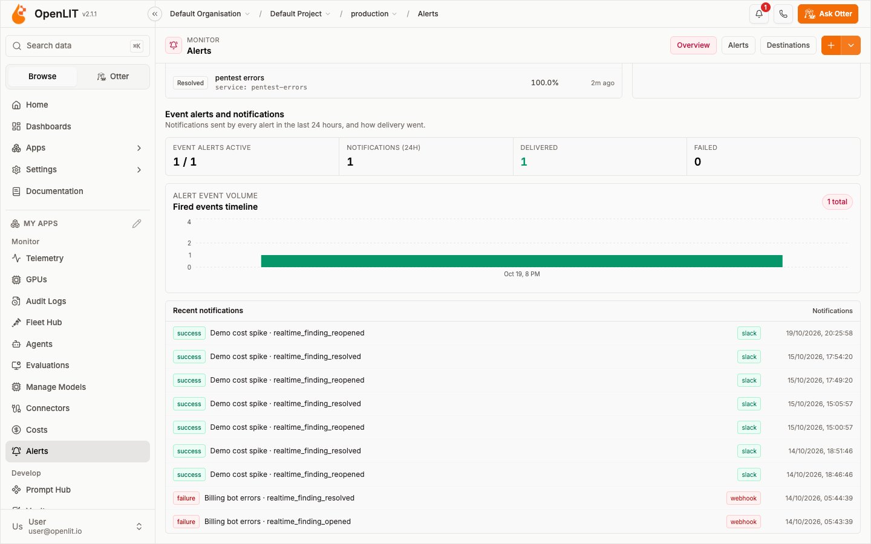Open Manage Models in sidebar

pos(77,387)
